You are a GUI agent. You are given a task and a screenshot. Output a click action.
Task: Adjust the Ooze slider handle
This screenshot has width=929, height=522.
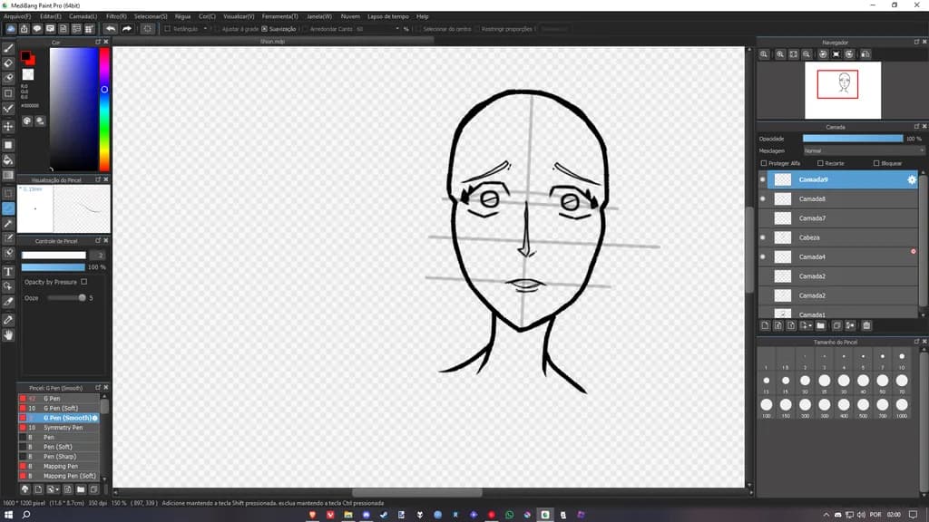(x=82, y=297)
